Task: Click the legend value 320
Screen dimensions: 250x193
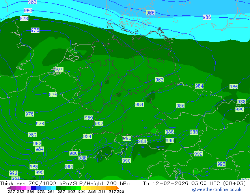Action: pos(120,191)
